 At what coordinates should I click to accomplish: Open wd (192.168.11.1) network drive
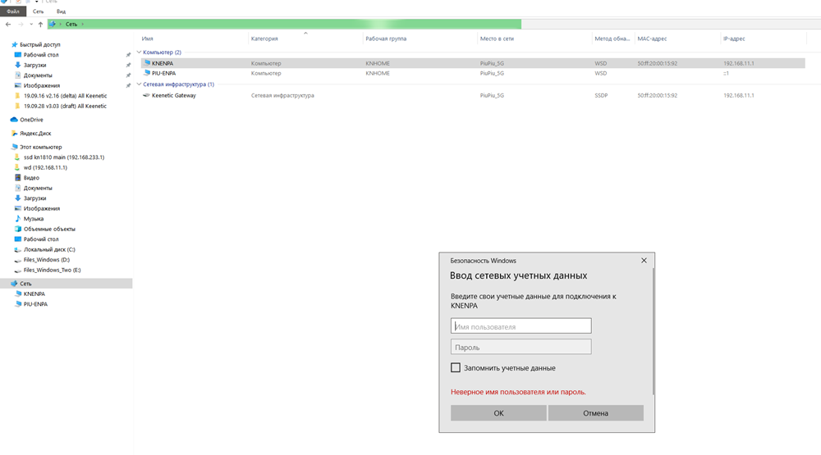coord(45,167)
